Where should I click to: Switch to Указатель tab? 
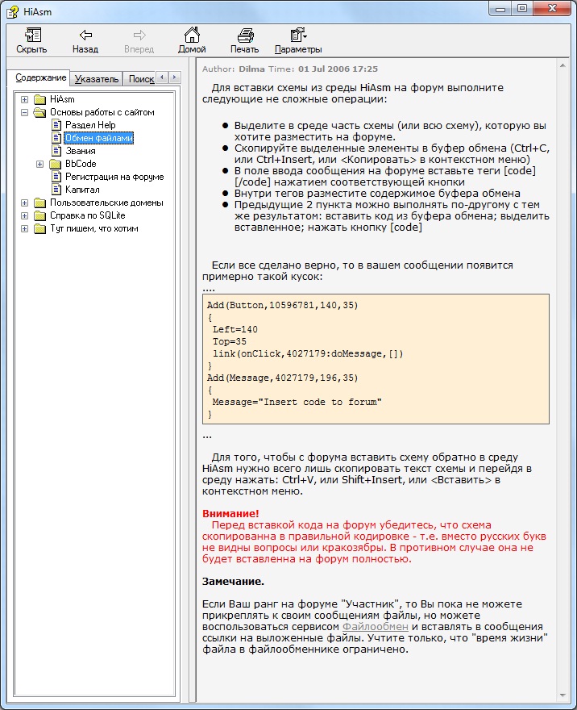pos(97,79)
